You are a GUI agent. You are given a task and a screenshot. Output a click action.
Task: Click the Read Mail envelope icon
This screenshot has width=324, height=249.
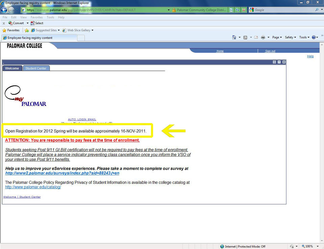click(x=256, y=37)
